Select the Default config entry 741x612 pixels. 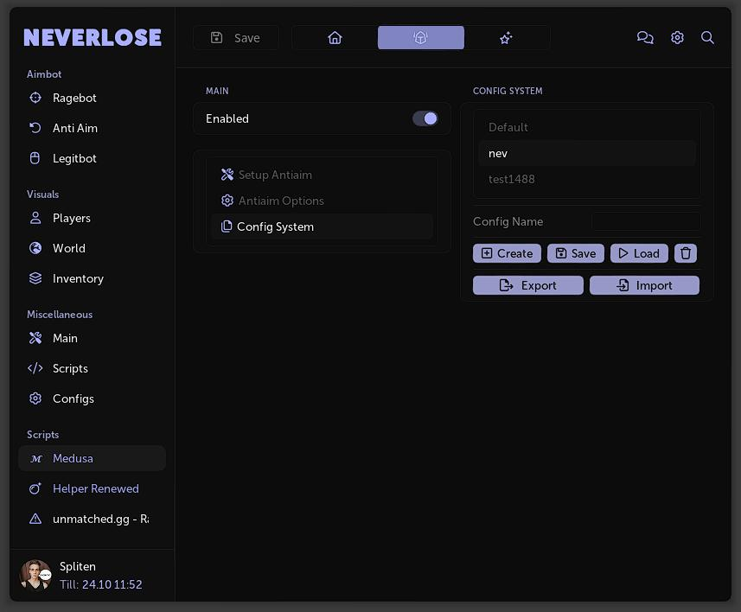click(586, 127)
